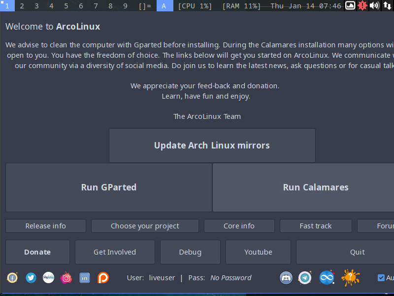Switch to workspace 7
This screenshot has height=296, width=394.
tap(96, 6)
